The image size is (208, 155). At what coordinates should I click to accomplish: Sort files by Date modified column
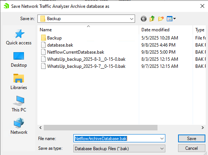tap(166, 30)
